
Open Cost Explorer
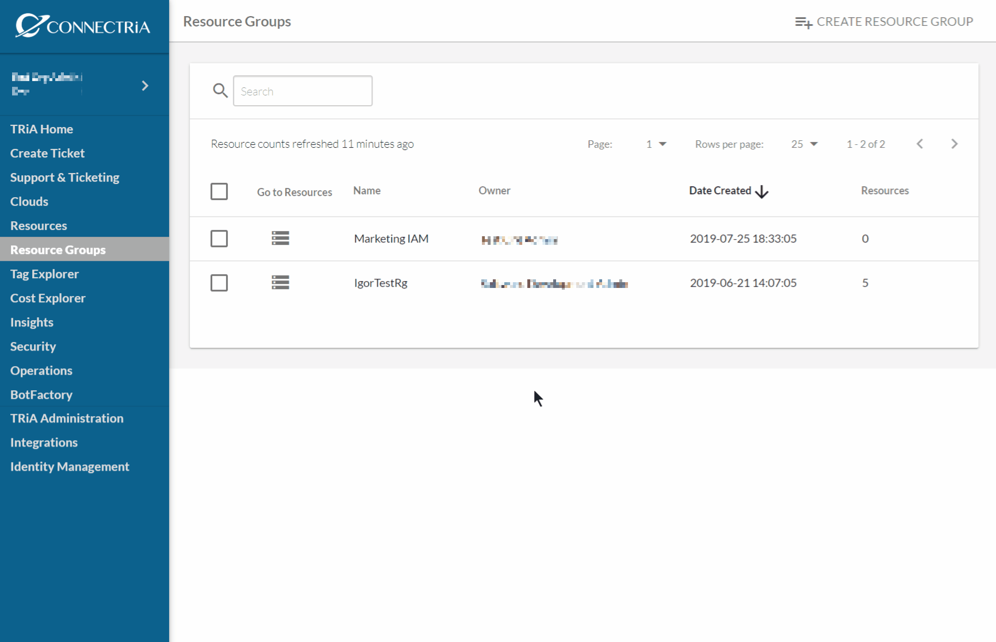(x=48, y=298)
